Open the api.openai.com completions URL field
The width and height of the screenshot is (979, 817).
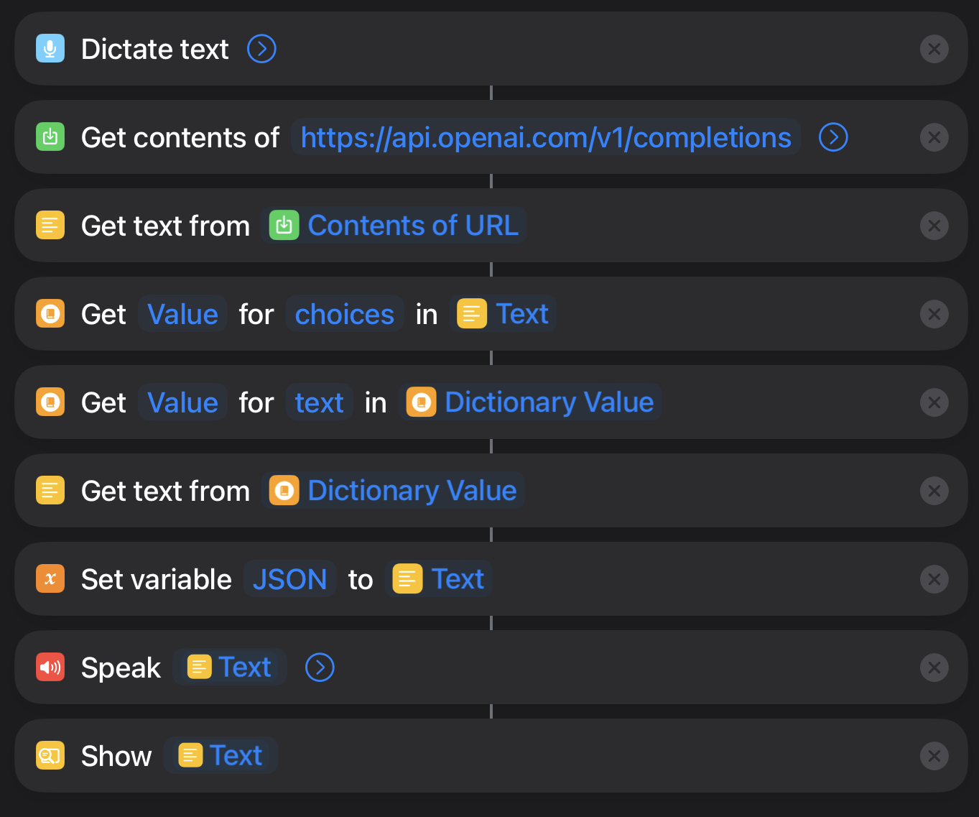point(546,137)
